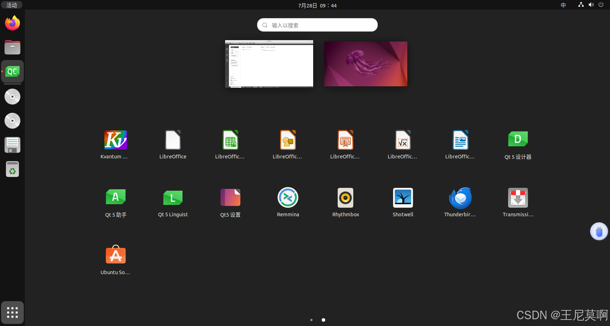Screen dimensions: 610x326
Task: Open the disc icon just above the floppy drive
Action: [x=12, y=121]
